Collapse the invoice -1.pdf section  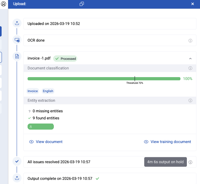[190, 59]
